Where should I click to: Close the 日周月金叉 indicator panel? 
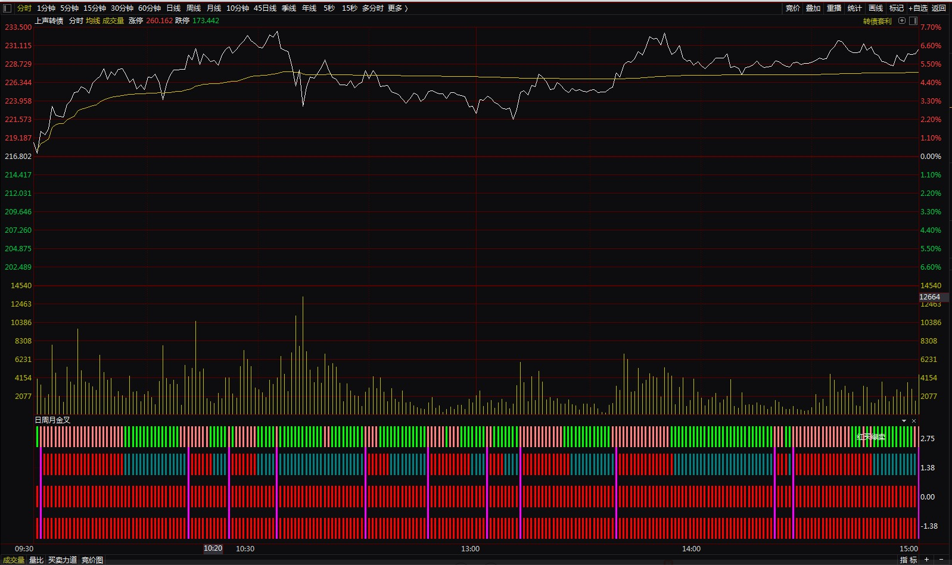click(x=914, y=420)
